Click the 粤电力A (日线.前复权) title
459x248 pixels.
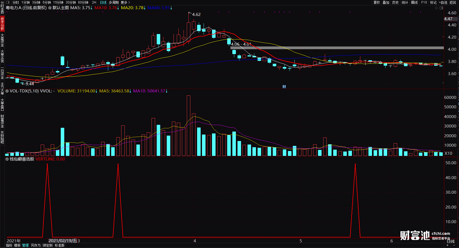pyautogui.click(x=26, y=8)
